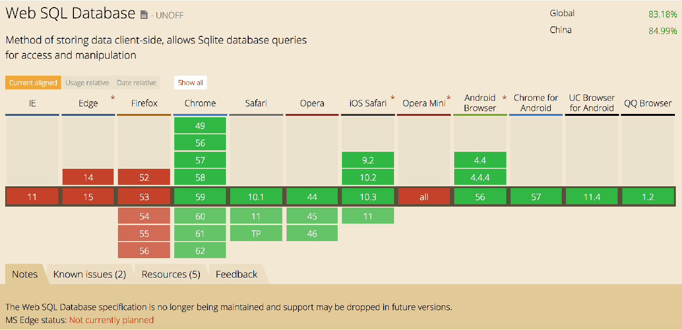The width and height of the screenshot is (682, 330).
Task: Select the IE 11 support cell
Action: [32, 196]
